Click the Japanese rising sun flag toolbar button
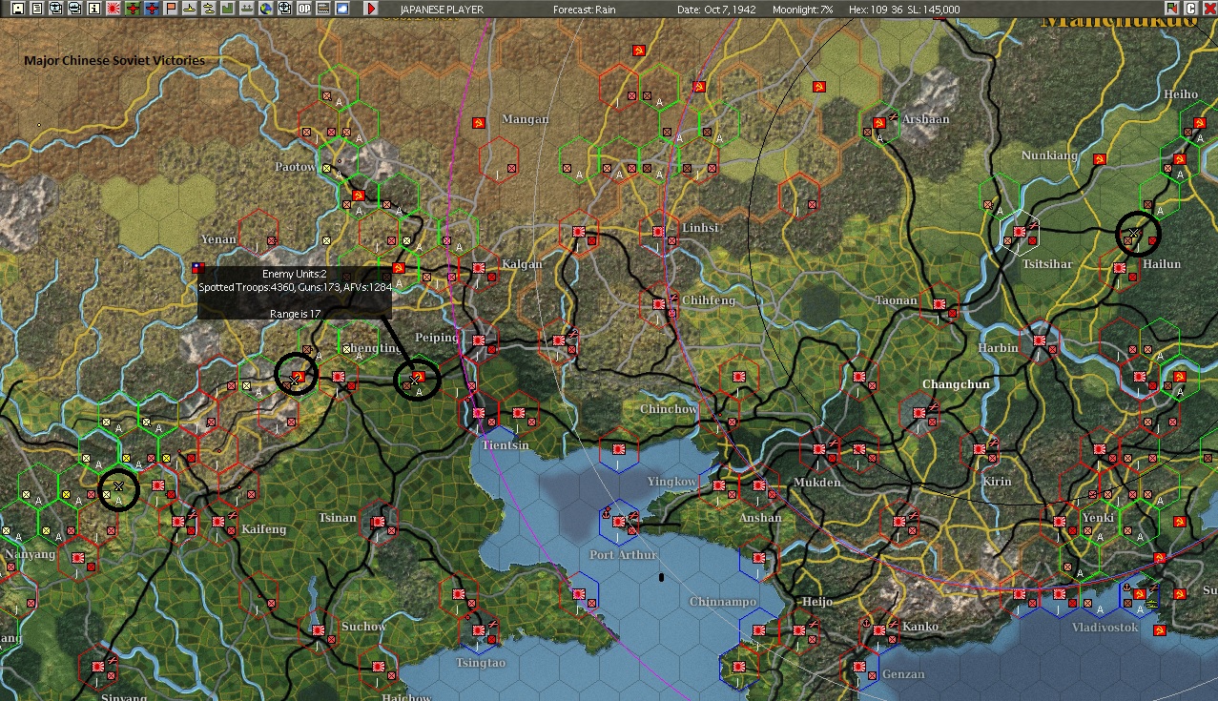Screen dimensions: 1218x701 coord(113,9)
